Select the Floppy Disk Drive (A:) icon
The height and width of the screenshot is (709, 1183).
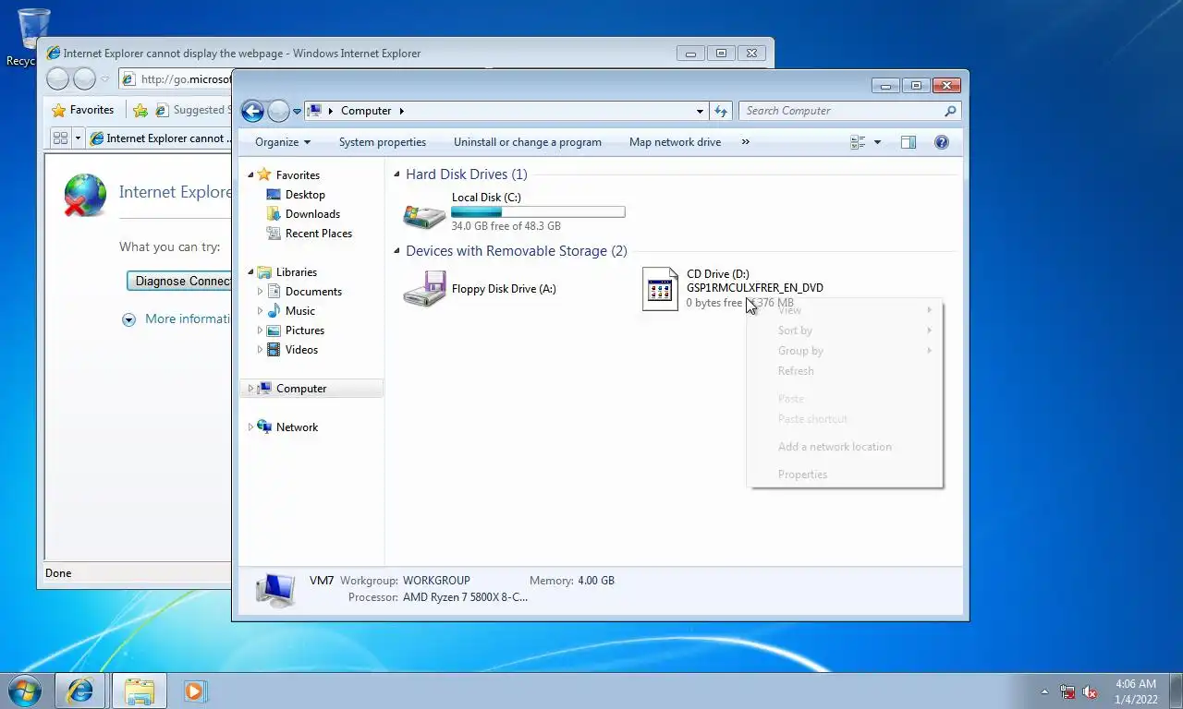[425, 289]
